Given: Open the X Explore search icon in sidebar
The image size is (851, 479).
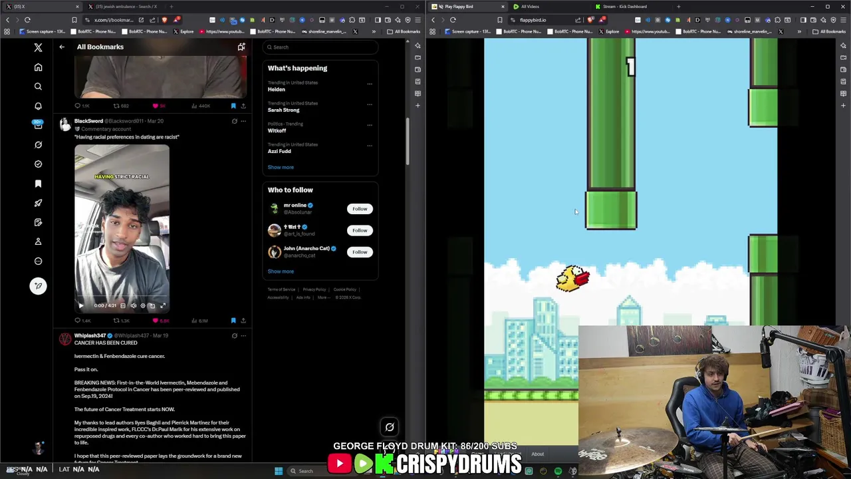Looking at the screenshot, I should [x=38, y=86].
